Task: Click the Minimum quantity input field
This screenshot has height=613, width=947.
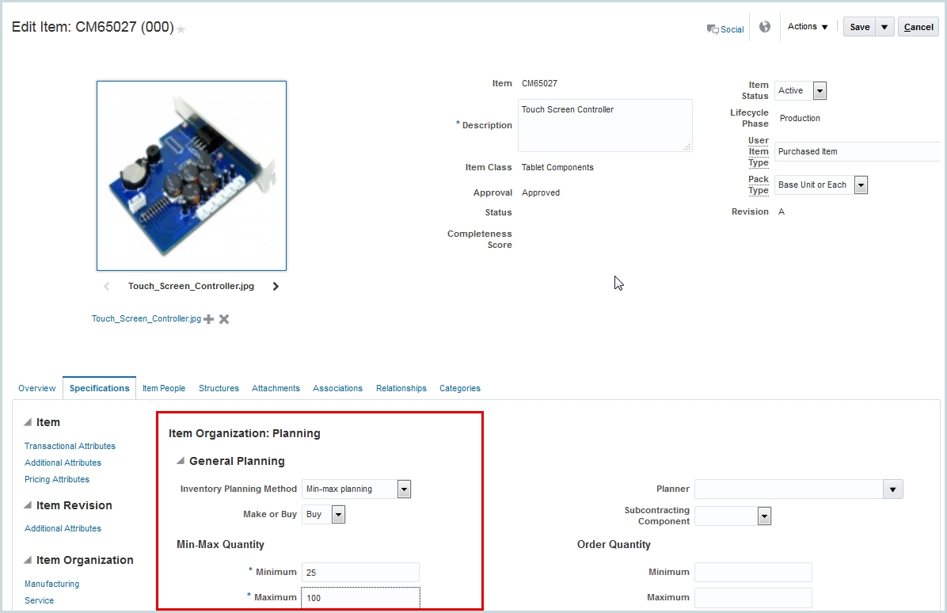Action: pyautogui.click(x=360, y=573)
